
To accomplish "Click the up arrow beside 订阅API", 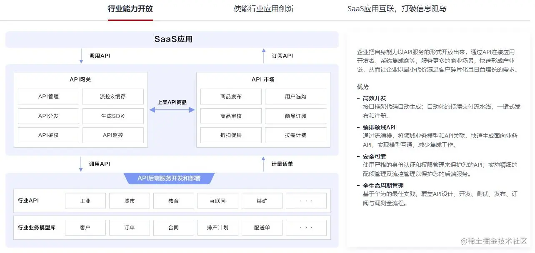I will (x=263, y=56).
